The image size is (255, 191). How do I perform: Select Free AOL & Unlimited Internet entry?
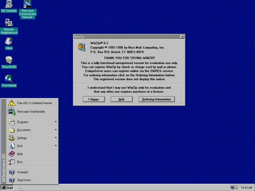click(x=32, y=103)
